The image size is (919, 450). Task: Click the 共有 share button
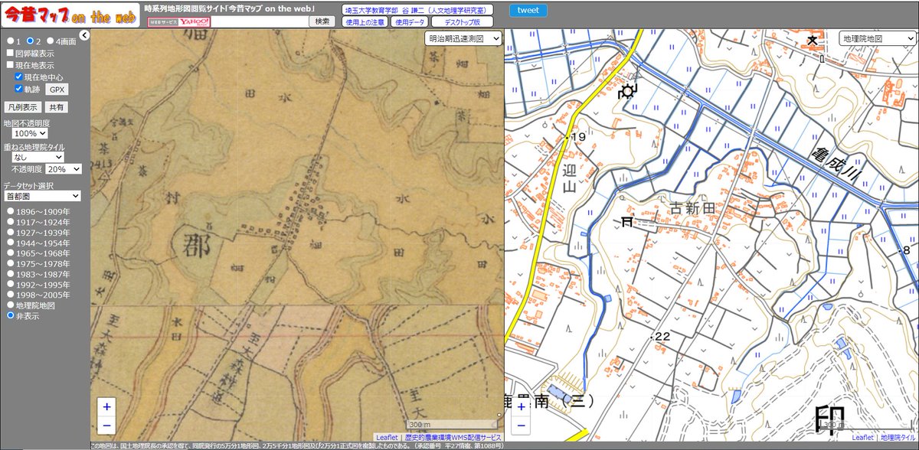[x=57, y=107]
